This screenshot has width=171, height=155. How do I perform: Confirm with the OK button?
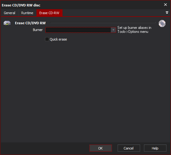point(101,148)
